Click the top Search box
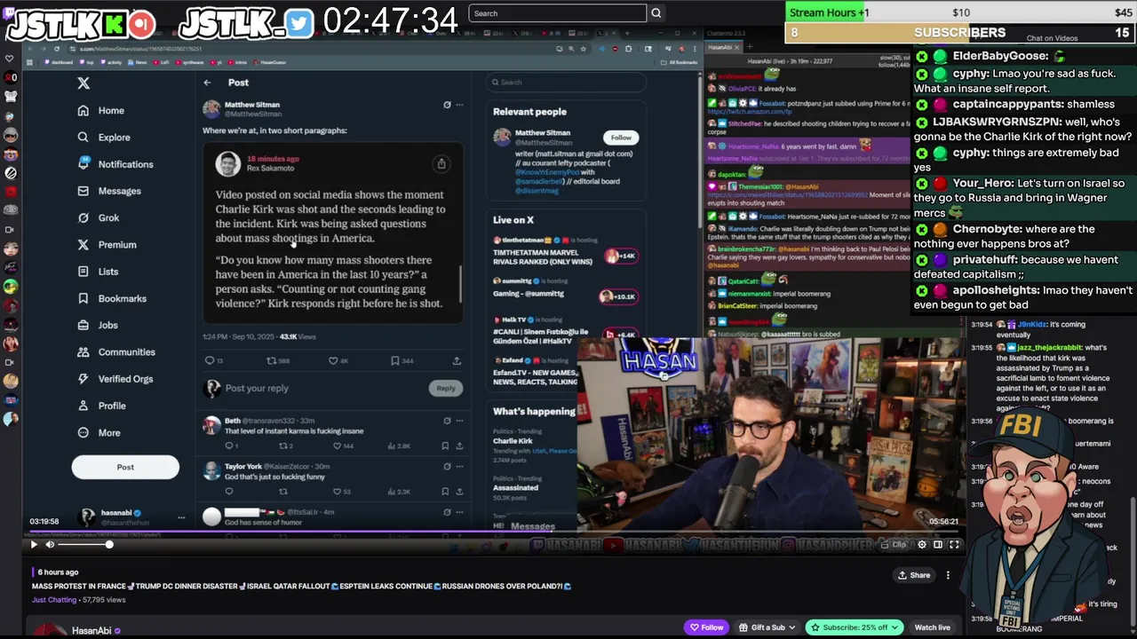Image resolution: width=1137 pixels, height=639 pixels. pyautogui.click(x=558, y=13)
